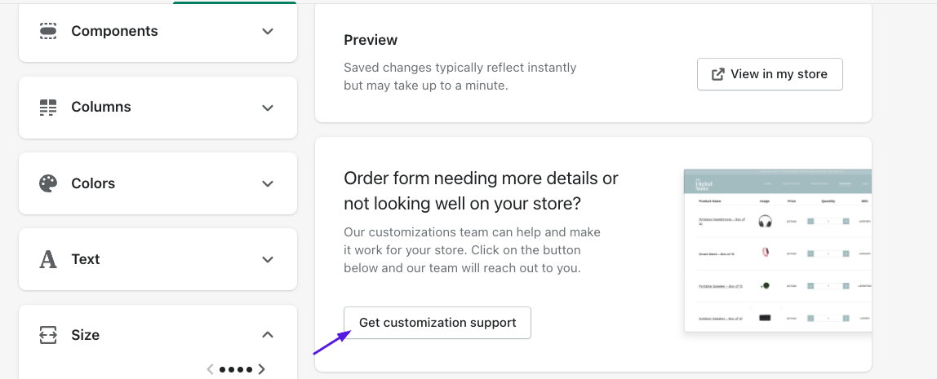The height and width of the screenshot is (379, 937).
Task: Expand the Components section chevron
Action: point(268,31)
